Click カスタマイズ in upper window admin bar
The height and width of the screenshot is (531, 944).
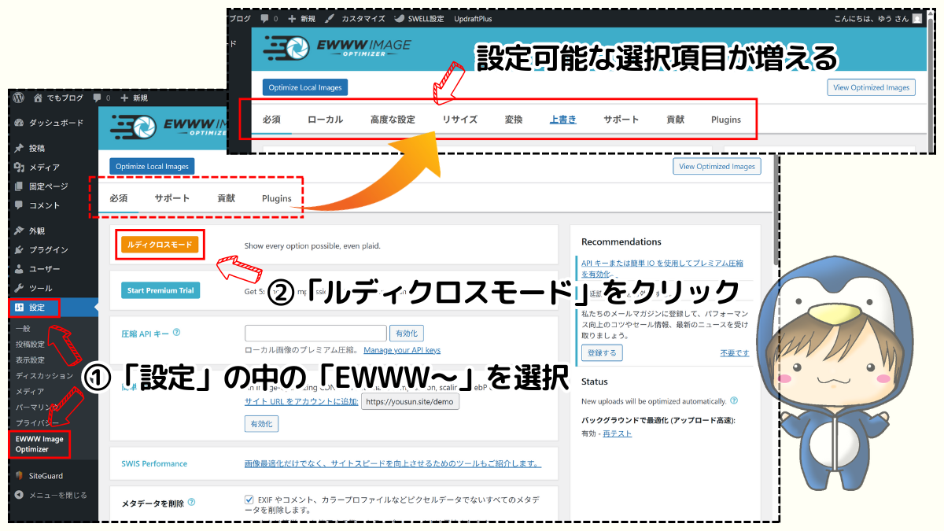[356, 17]
